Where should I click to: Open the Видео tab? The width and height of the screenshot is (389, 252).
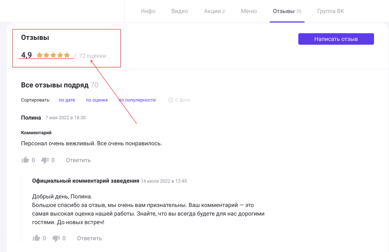point(180,11)
